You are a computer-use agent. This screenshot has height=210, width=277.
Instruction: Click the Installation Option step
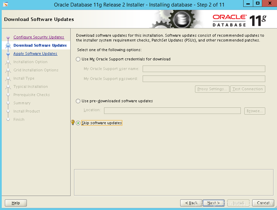click(x=30, y=62)
